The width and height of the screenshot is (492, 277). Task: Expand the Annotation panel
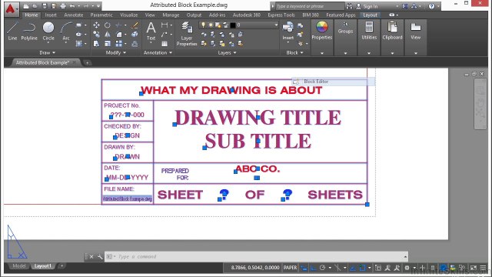[158, 52]
